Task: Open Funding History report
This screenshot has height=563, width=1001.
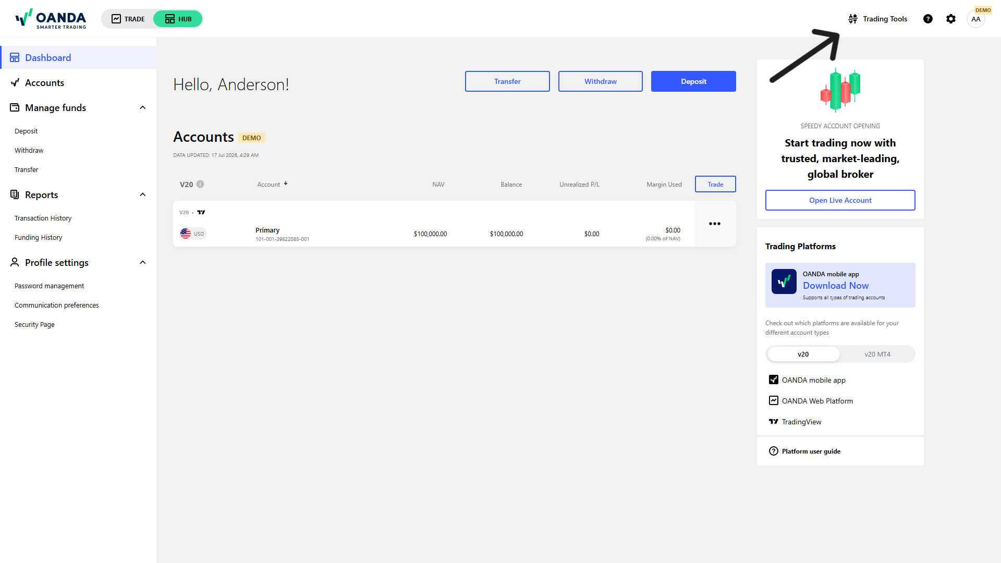Action: pyautogui.click(x=39, y=237)
